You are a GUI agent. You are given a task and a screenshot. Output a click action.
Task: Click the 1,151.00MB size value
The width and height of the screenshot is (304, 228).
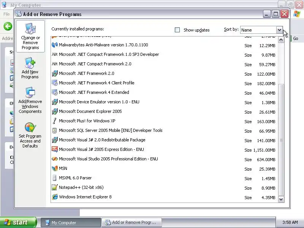264,150
